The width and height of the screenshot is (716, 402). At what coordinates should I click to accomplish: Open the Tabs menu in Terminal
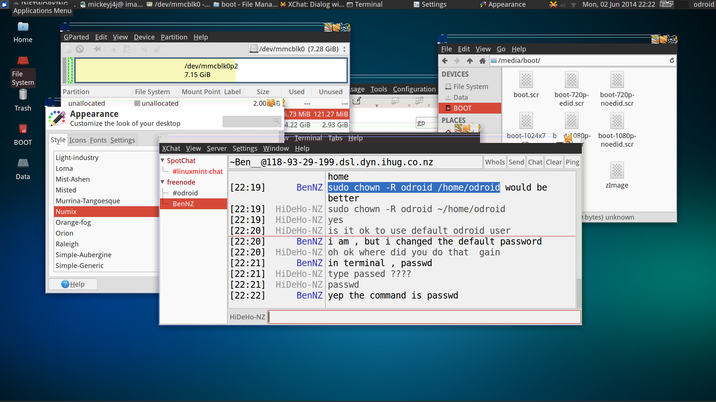point(335,138)
